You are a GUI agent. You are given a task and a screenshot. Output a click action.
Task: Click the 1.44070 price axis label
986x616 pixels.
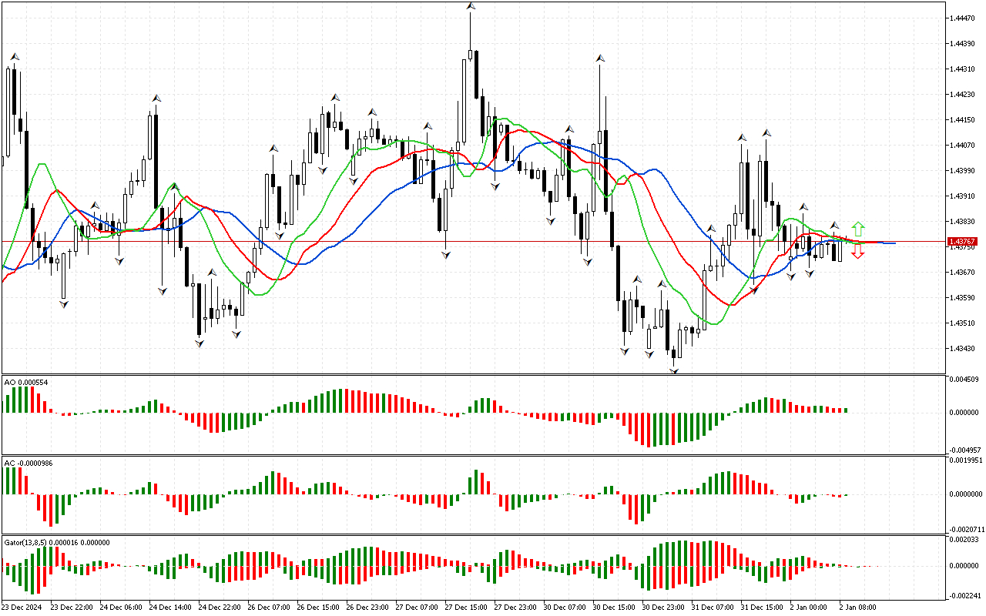coord(964,145)
